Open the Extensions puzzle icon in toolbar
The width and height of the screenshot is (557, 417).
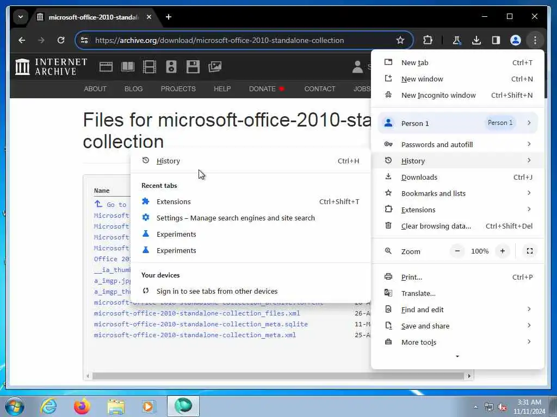(x=428, y=40)
